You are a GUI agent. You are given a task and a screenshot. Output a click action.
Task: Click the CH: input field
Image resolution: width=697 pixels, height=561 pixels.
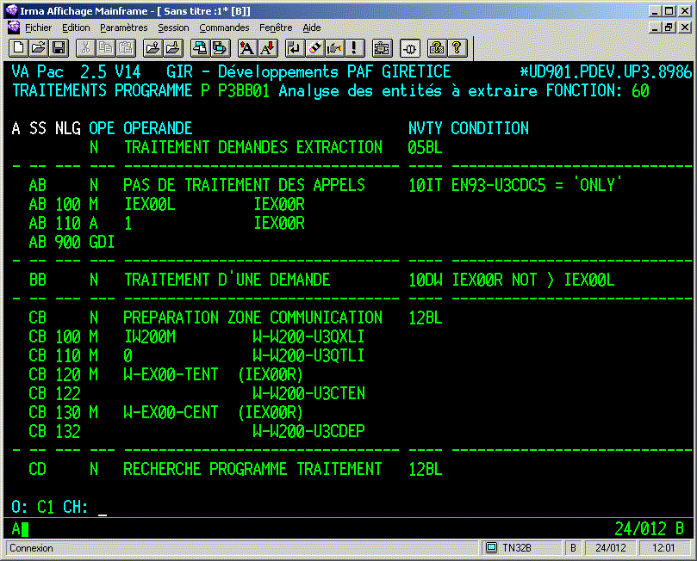click(x=103, y=507)
